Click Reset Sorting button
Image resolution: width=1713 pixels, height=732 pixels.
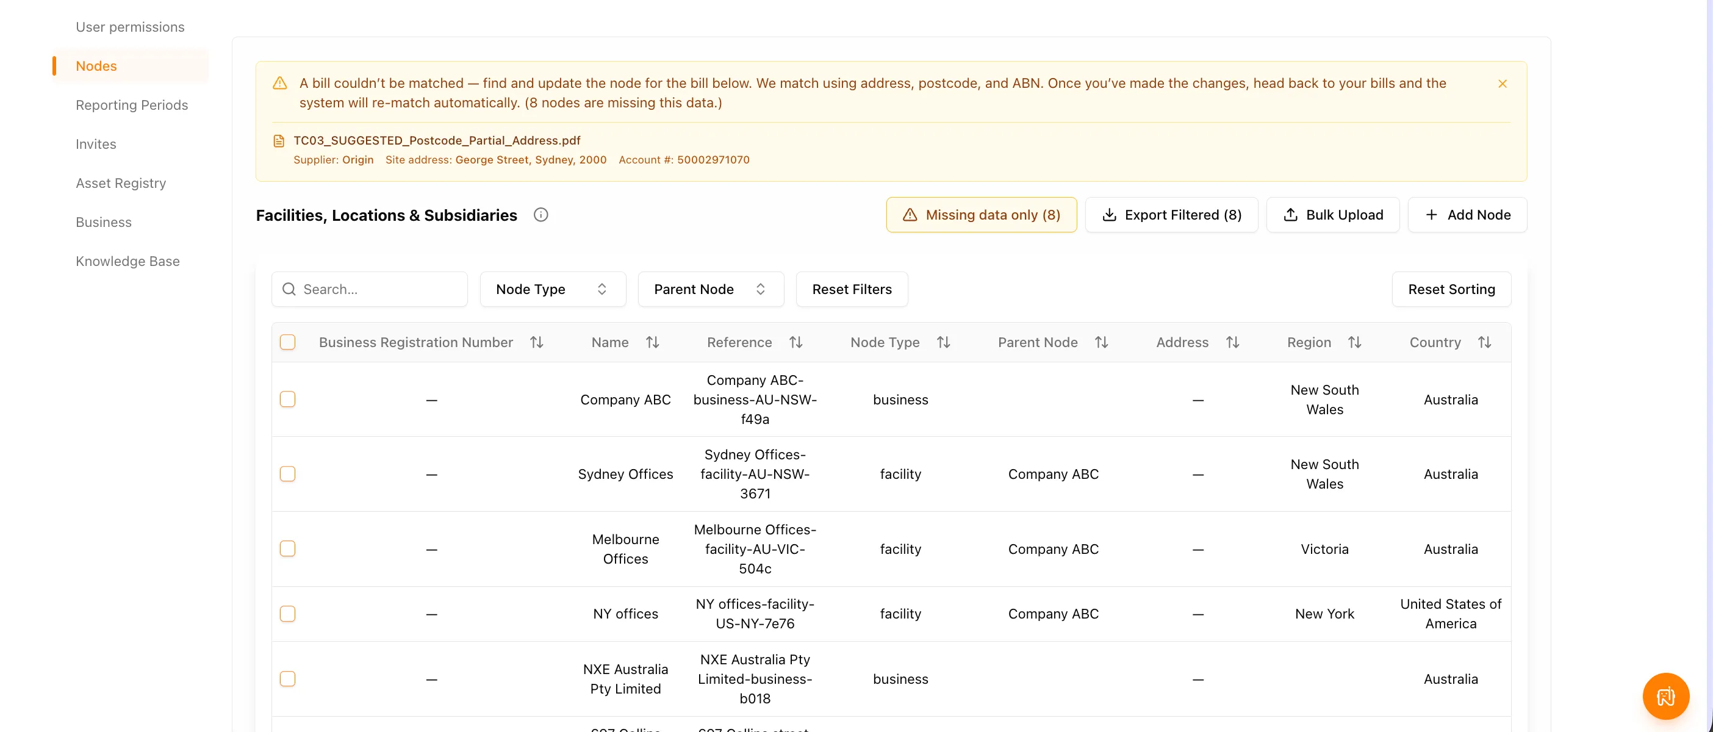point(1451,289)
